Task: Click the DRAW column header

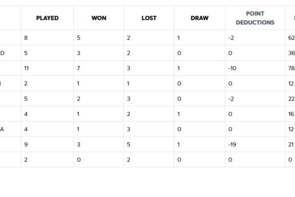Action: tap(200, 18)
